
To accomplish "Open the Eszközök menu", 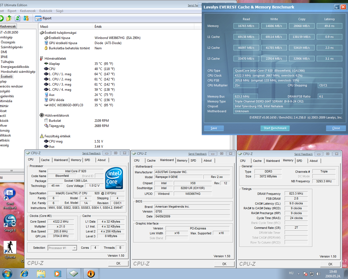I will tap(46, 11).
